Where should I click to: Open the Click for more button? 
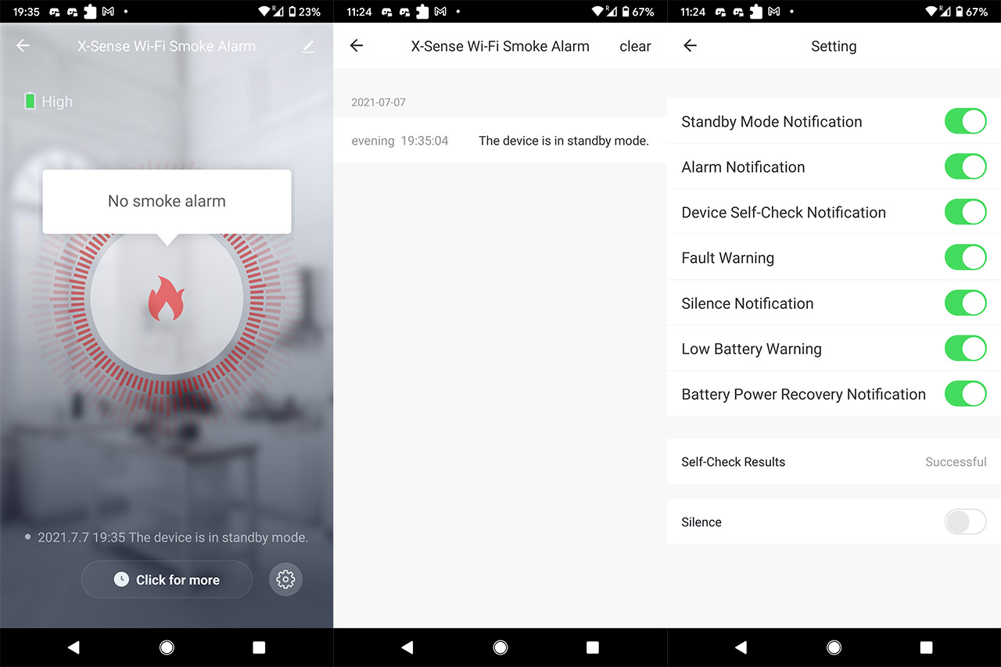(167, 579)
